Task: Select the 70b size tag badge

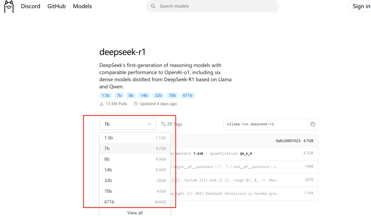Action: pyautogui.click(x=172, y=95)
